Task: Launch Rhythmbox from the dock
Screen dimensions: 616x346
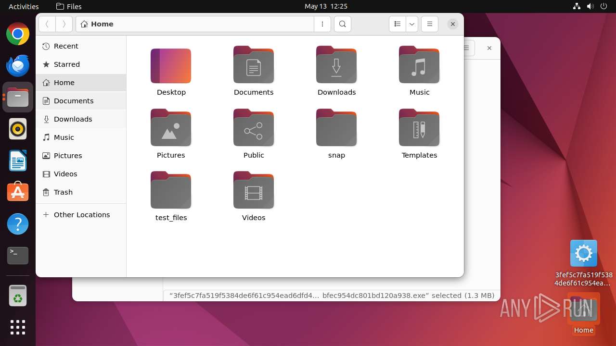Action: pyautogui.click(x=18, y=129)
